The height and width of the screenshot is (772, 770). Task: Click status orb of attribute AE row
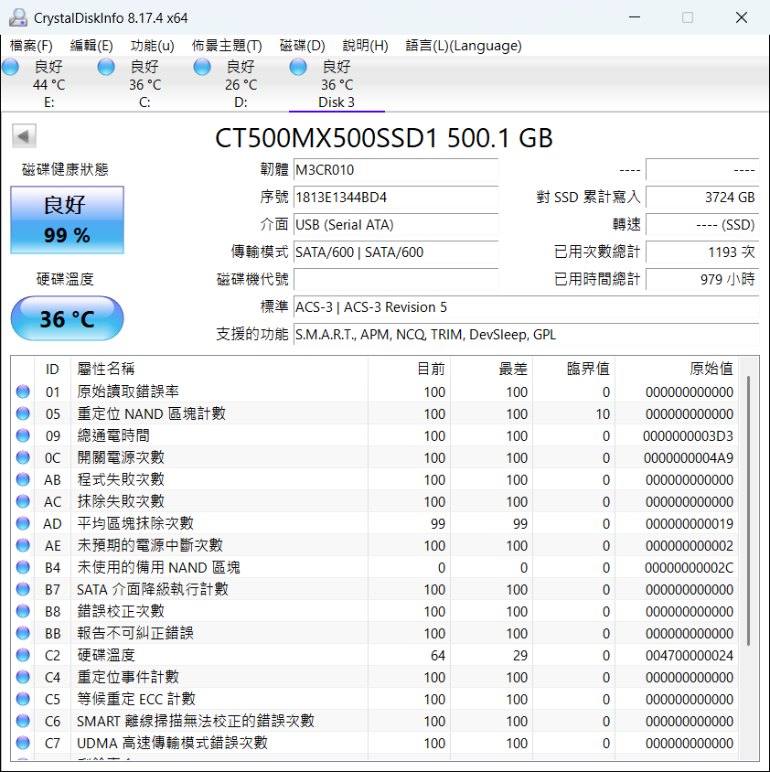pos(23,545)
